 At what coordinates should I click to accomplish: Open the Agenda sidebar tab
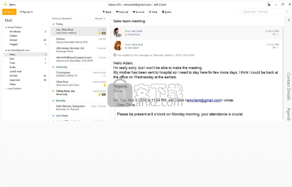(289, 114)
